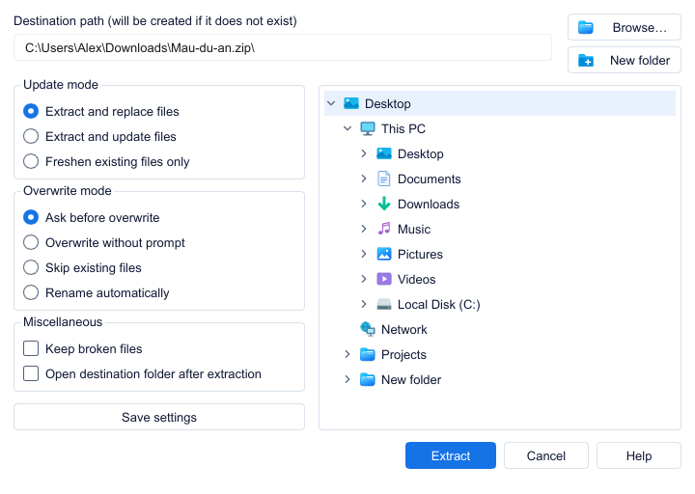Select the Local Disk (C:) label

coord(438,304)
